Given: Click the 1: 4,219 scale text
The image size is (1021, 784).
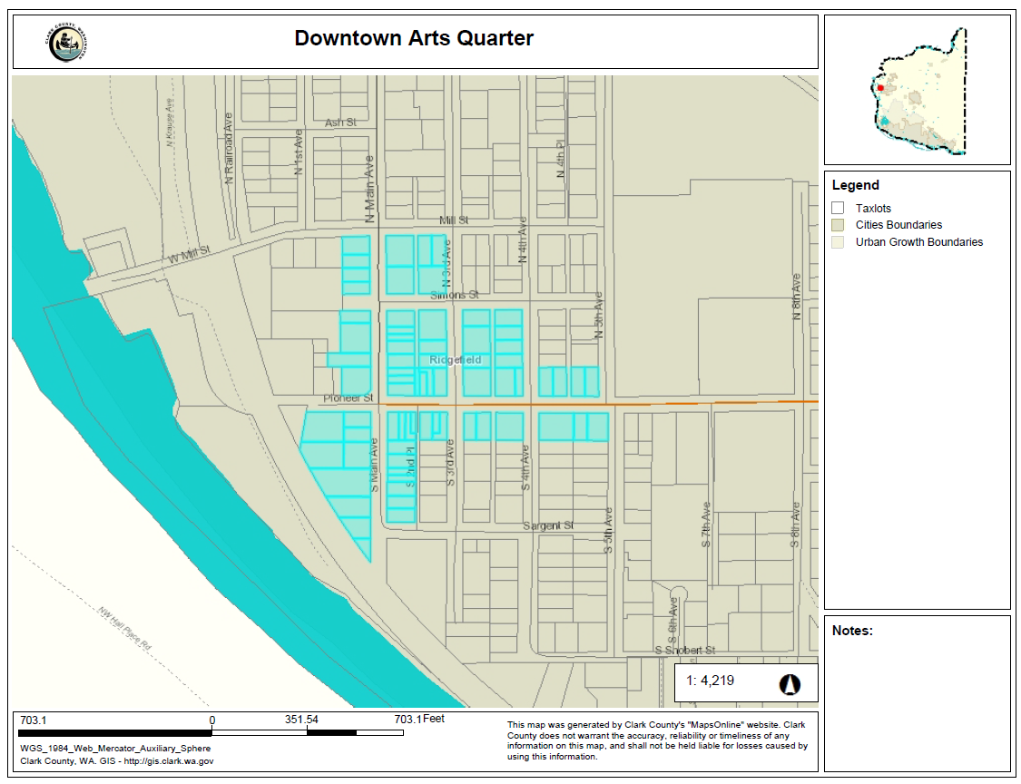Looking at the screenshot, I should [710, 681].
